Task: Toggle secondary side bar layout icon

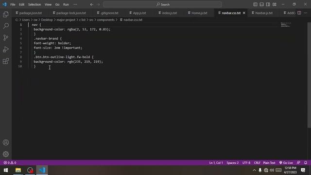Action: (x=268, y=4)
